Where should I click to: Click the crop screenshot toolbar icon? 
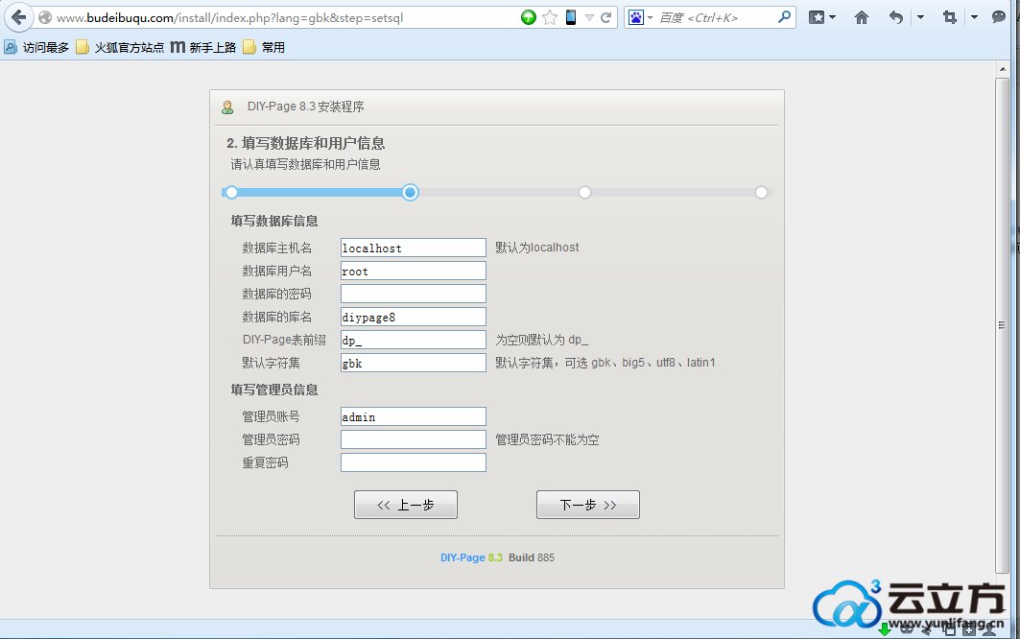[950, 17]
